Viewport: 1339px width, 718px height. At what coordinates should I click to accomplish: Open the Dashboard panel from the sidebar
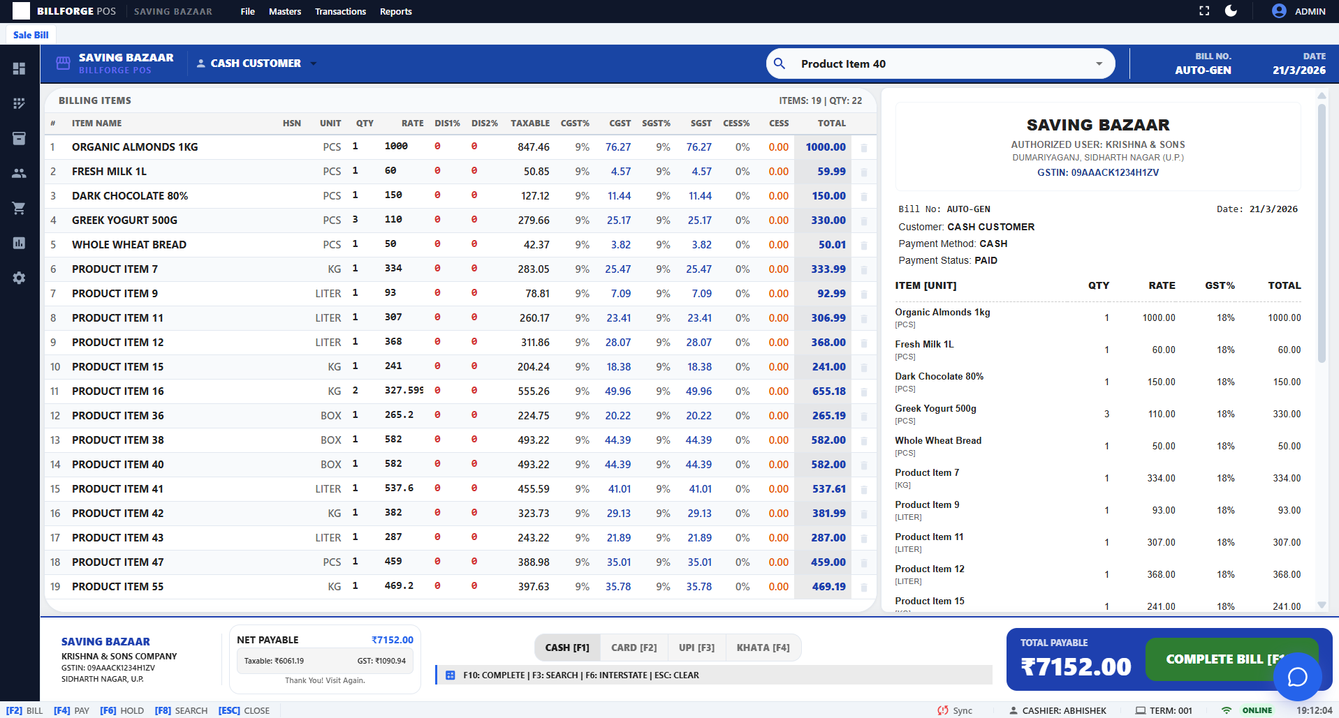19,68
